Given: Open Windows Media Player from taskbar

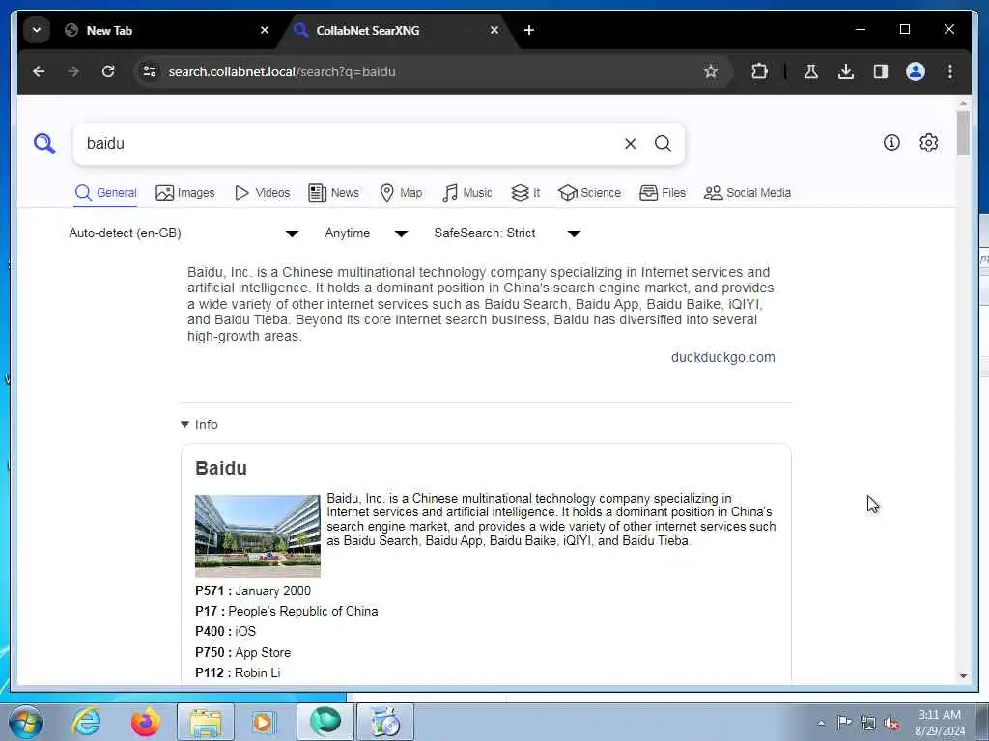Looking at the screenshot, I should tap(264, 722).
